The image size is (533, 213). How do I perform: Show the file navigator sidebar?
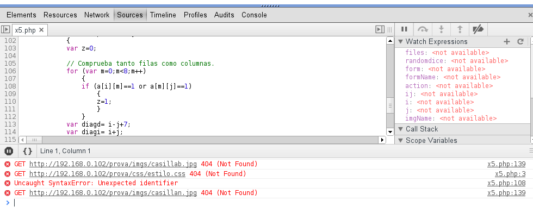click(x=5, y=30)
